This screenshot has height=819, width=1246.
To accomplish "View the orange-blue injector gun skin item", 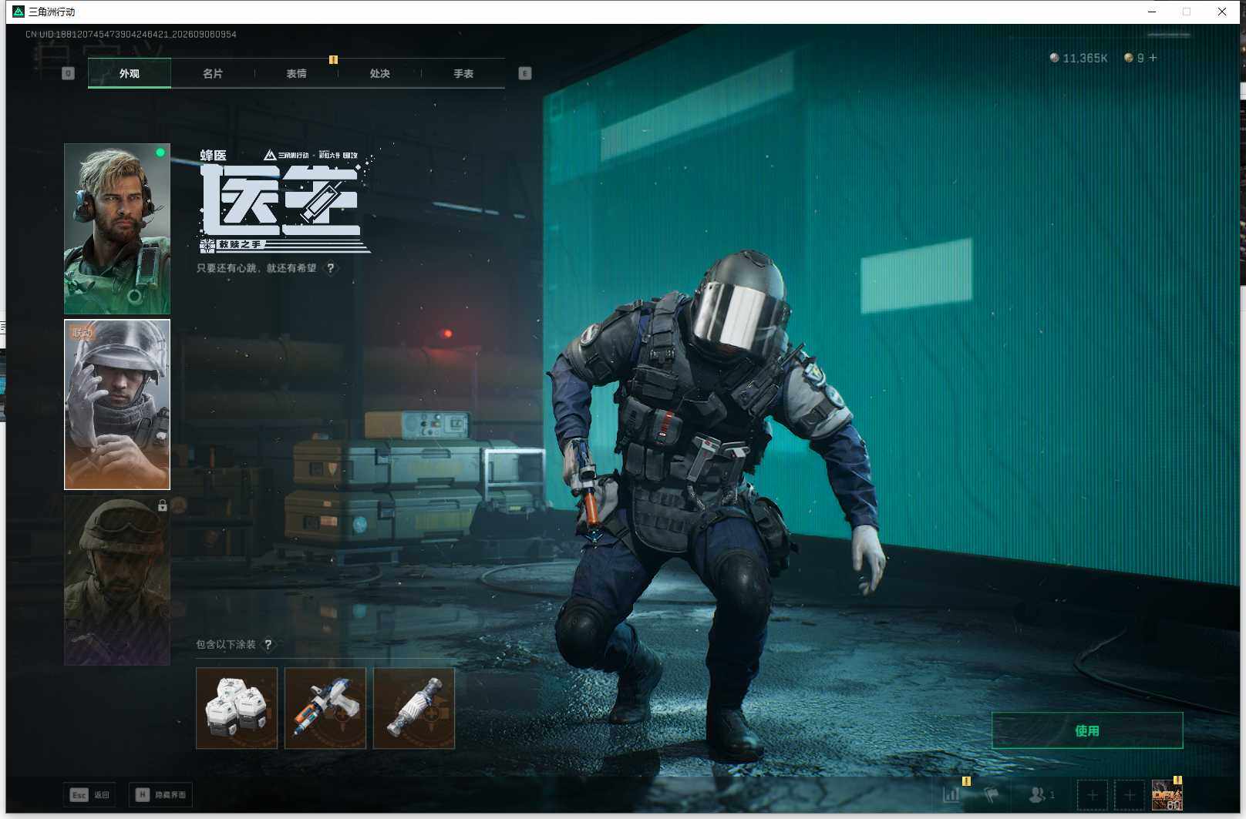I will click(x=325, y=708).
